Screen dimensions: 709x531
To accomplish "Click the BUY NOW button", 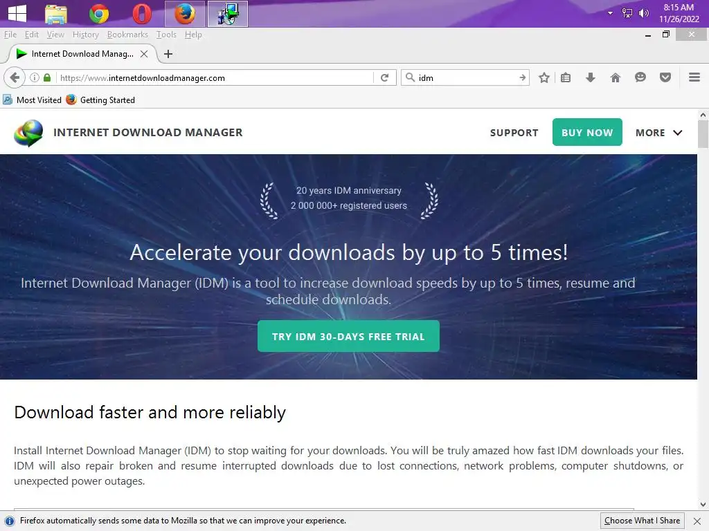I will point(587,132).
